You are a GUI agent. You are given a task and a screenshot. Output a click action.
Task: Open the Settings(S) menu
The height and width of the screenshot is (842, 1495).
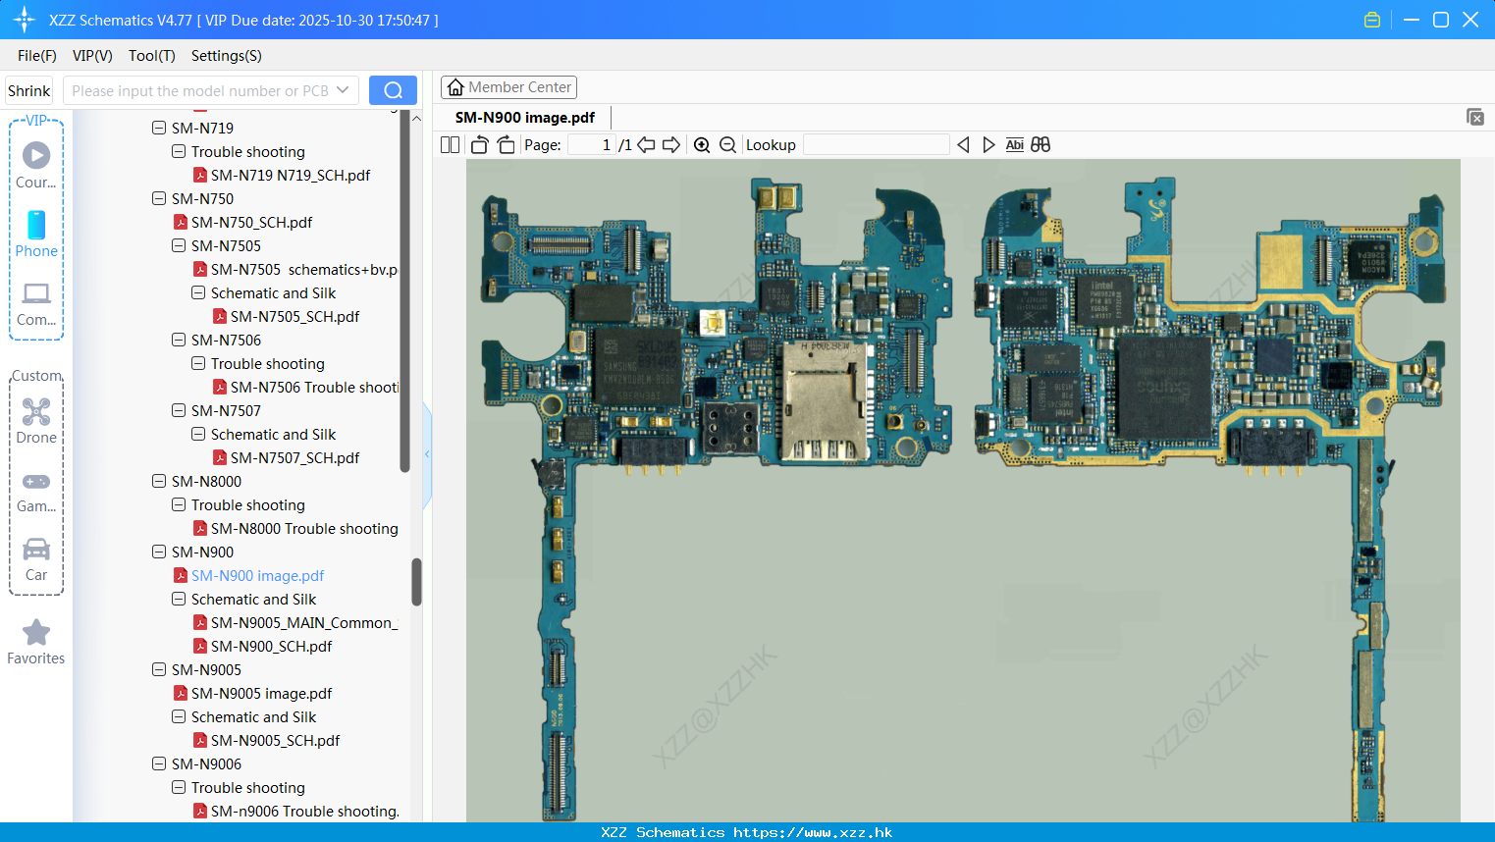tap(227, 55)
